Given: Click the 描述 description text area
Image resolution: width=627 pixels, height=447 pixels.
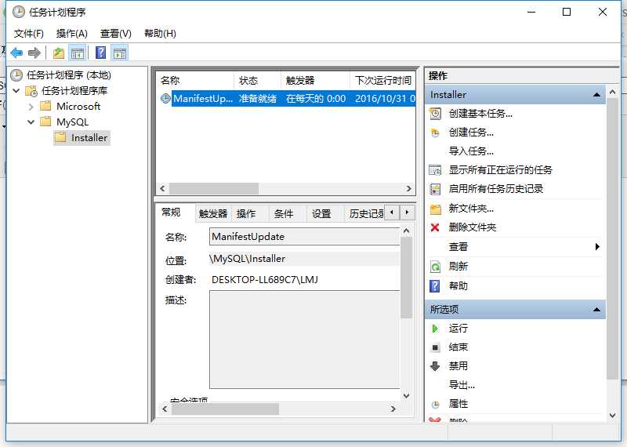Looking at the screenshot, I should (x=305, y=340).
